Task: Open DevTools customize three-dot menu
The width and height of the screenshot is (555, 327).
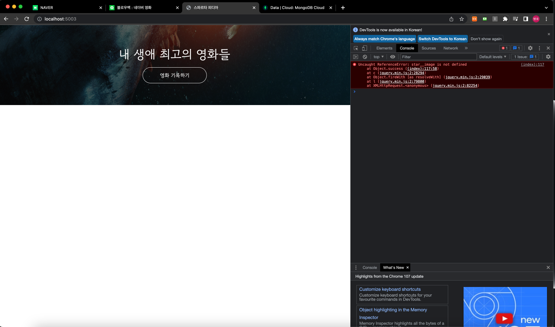Action: click(x=539, y=48)
